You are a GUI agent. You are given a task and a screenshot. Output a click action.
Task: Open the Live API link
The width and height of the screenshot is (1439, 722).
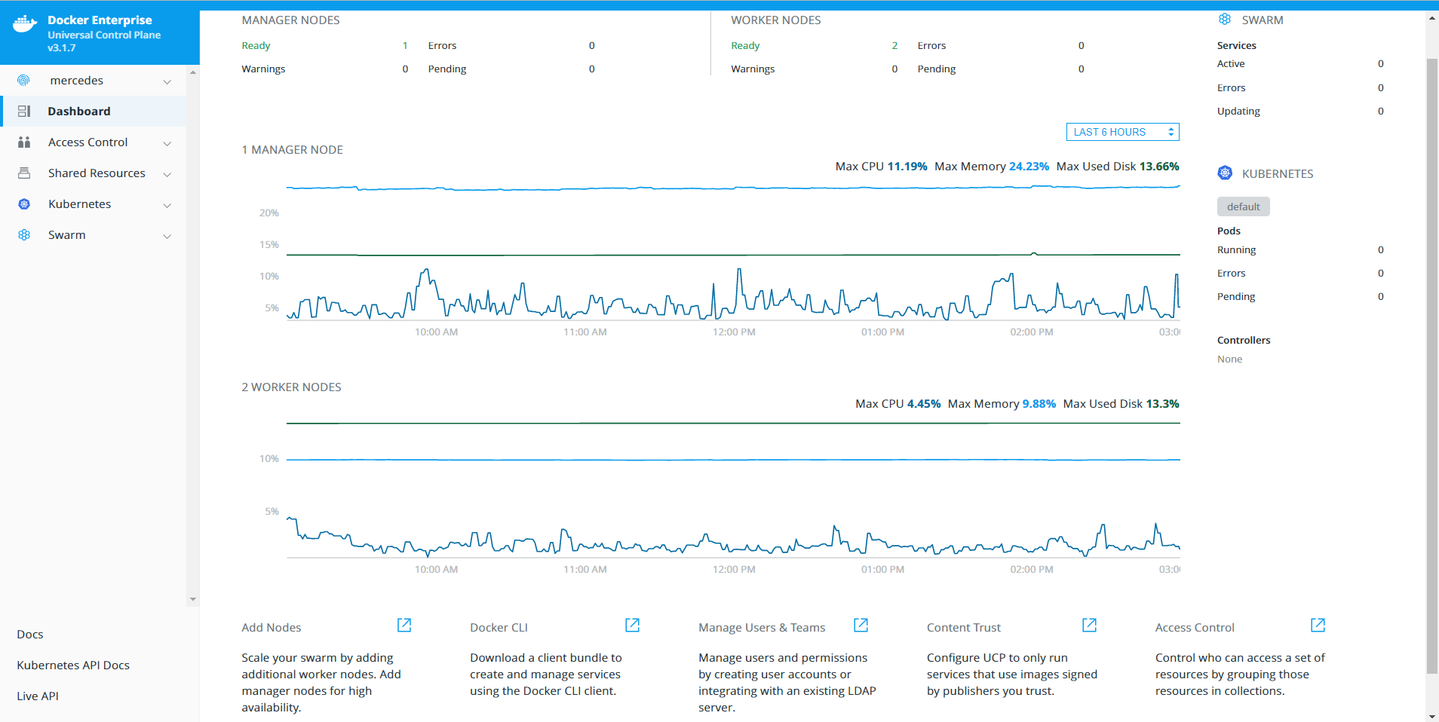click(38, 696)
